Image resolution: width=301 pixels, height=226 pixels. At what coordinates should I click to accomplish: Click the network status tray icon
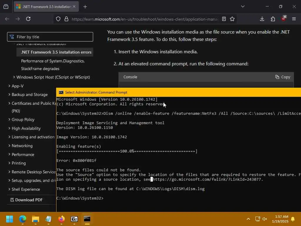point(257,219)
